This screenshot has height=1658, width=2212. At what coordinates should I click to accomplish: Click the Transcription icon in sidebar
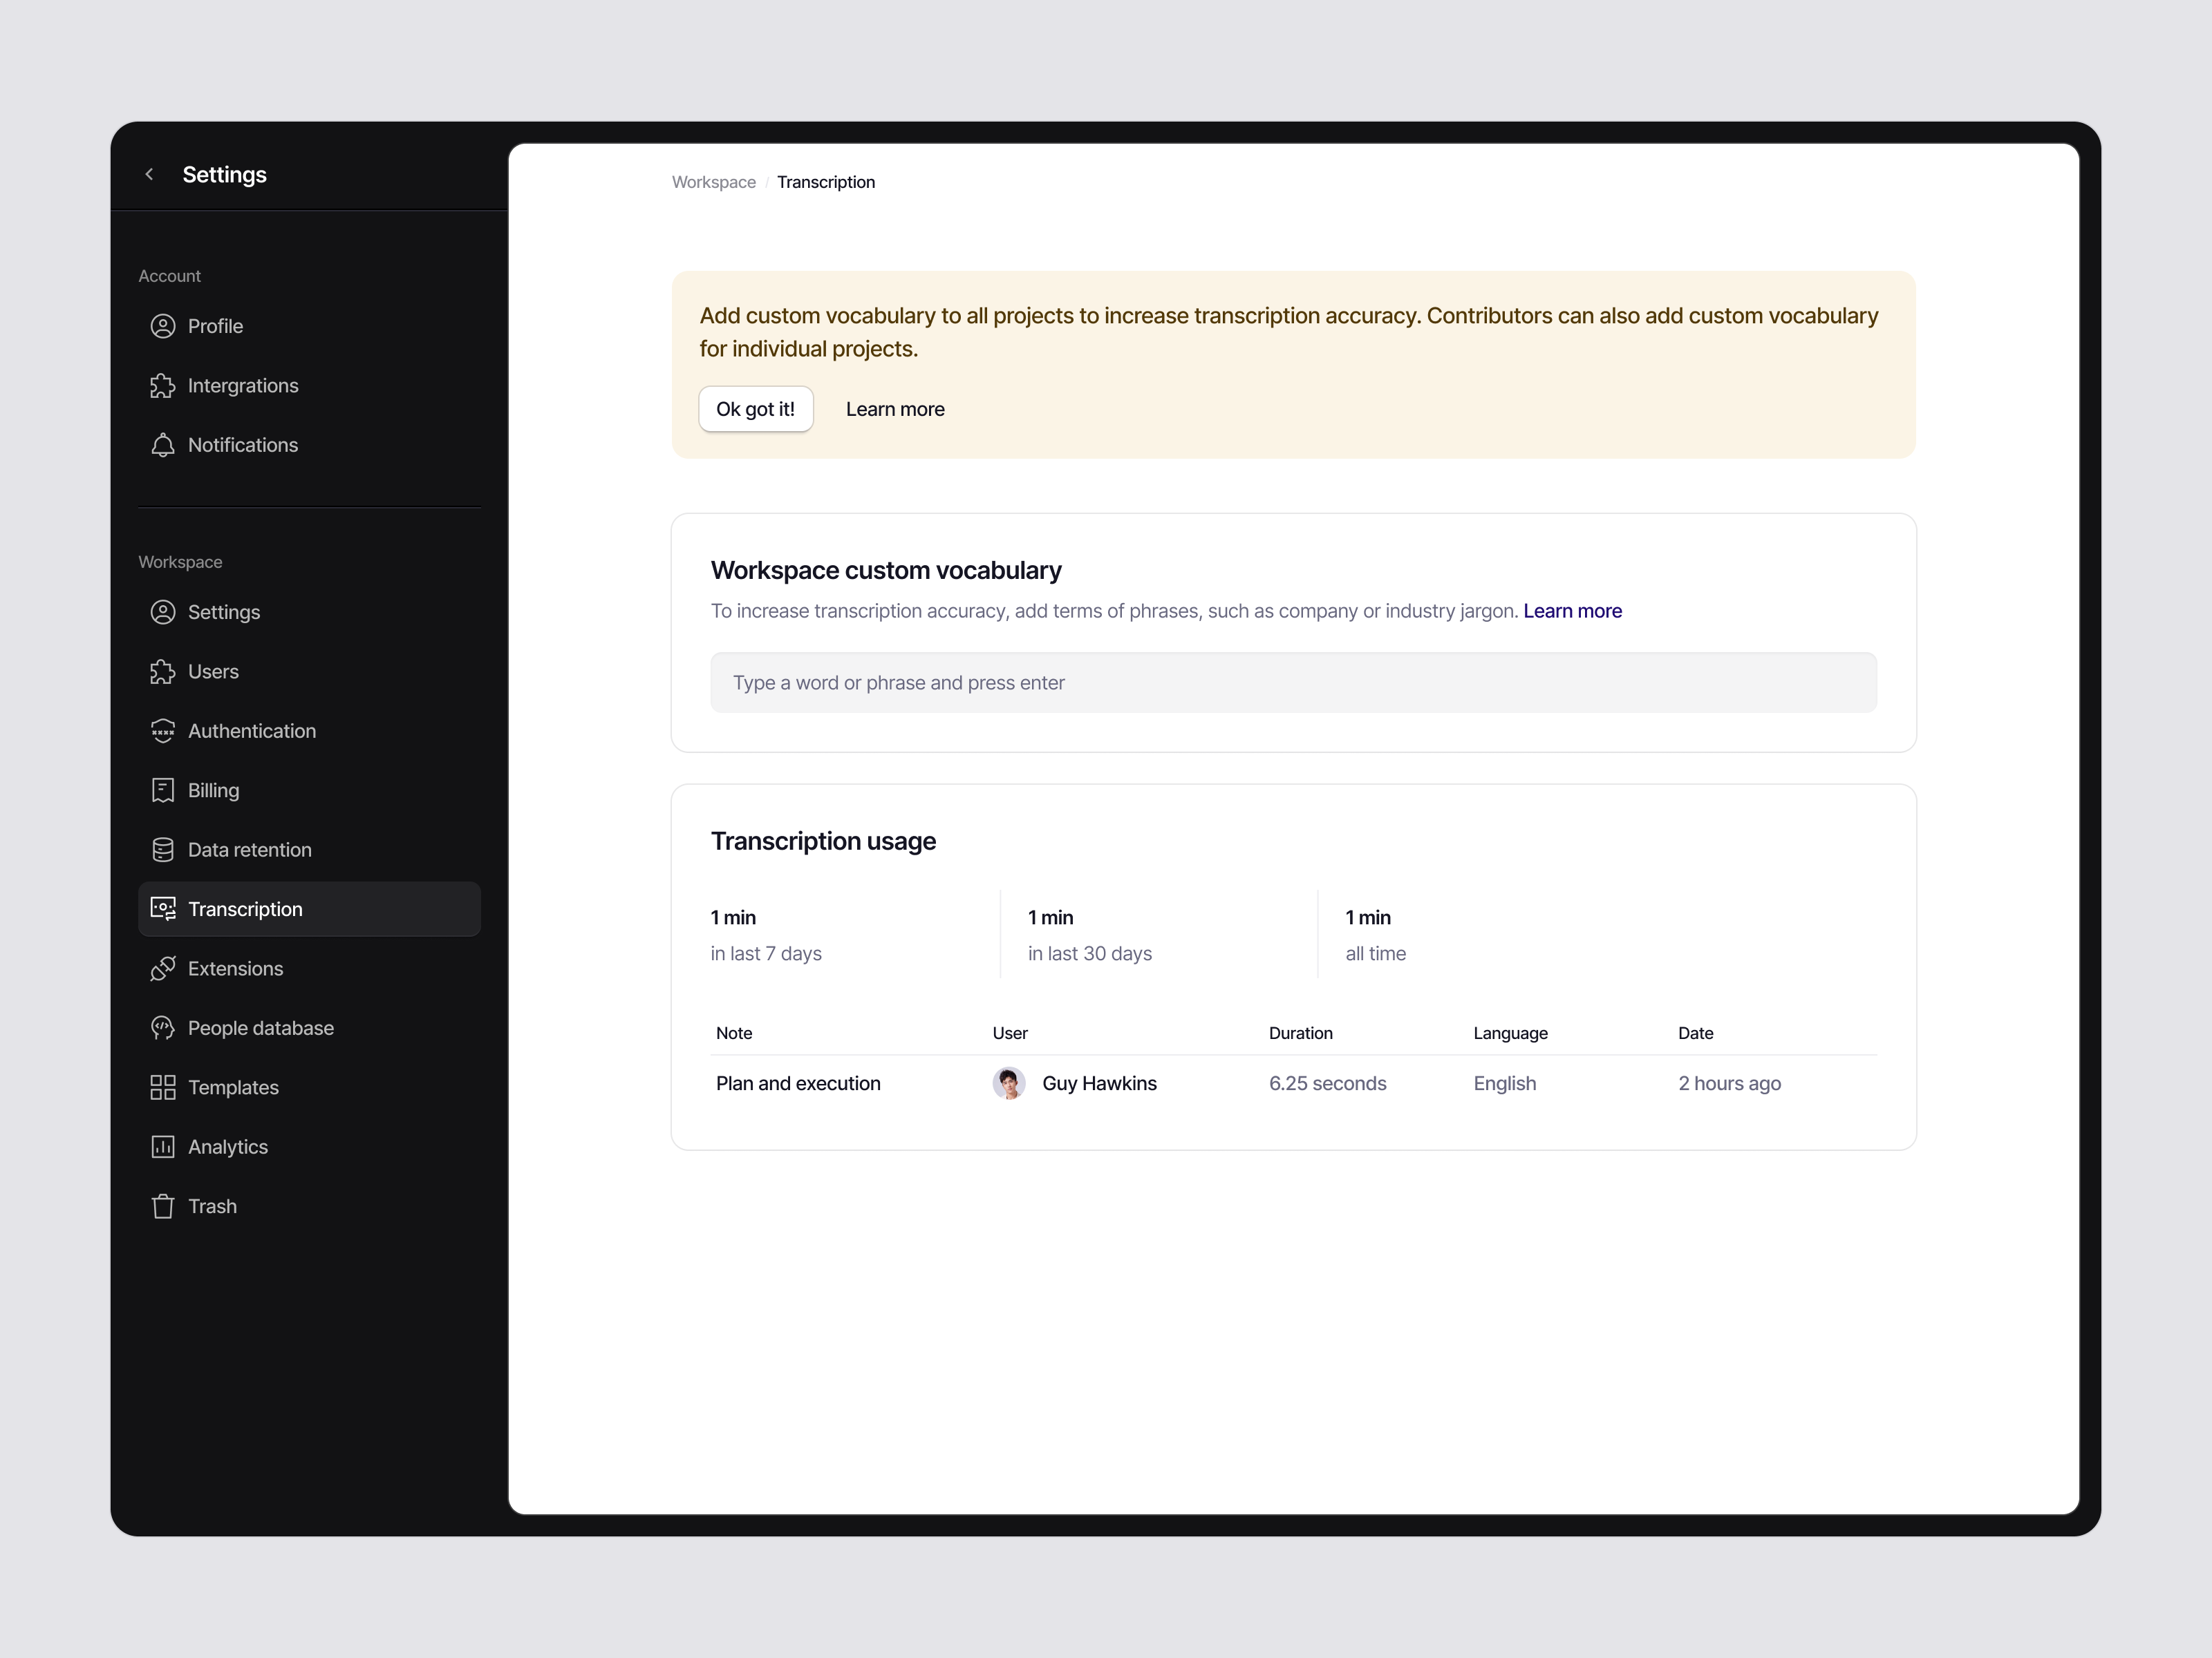pyautogui.click(x=163, y=908)
